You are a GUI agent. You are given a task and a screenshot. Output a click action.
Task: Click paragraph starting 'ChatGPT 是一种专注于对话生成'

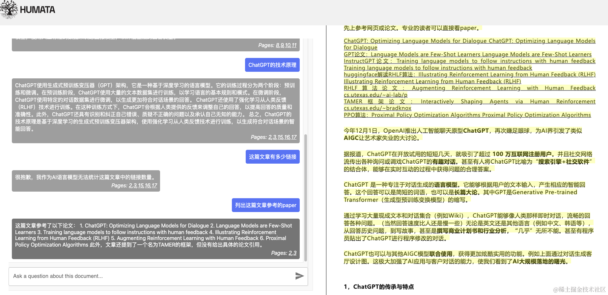pyautogui.click(x=464, y=192)
